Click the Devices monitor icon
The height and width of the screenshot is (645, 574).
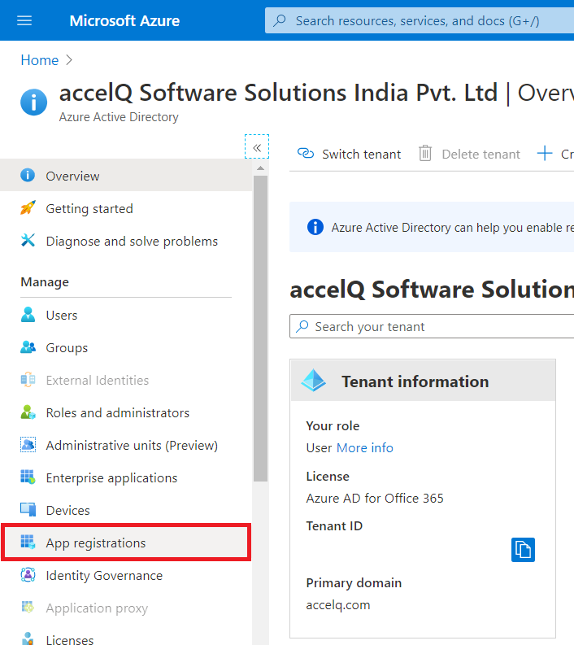click(x=28, y=509)
